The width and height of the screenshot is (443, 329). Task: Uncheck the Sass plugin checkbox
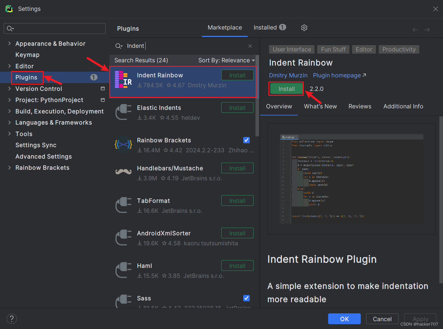pos(246,298)
